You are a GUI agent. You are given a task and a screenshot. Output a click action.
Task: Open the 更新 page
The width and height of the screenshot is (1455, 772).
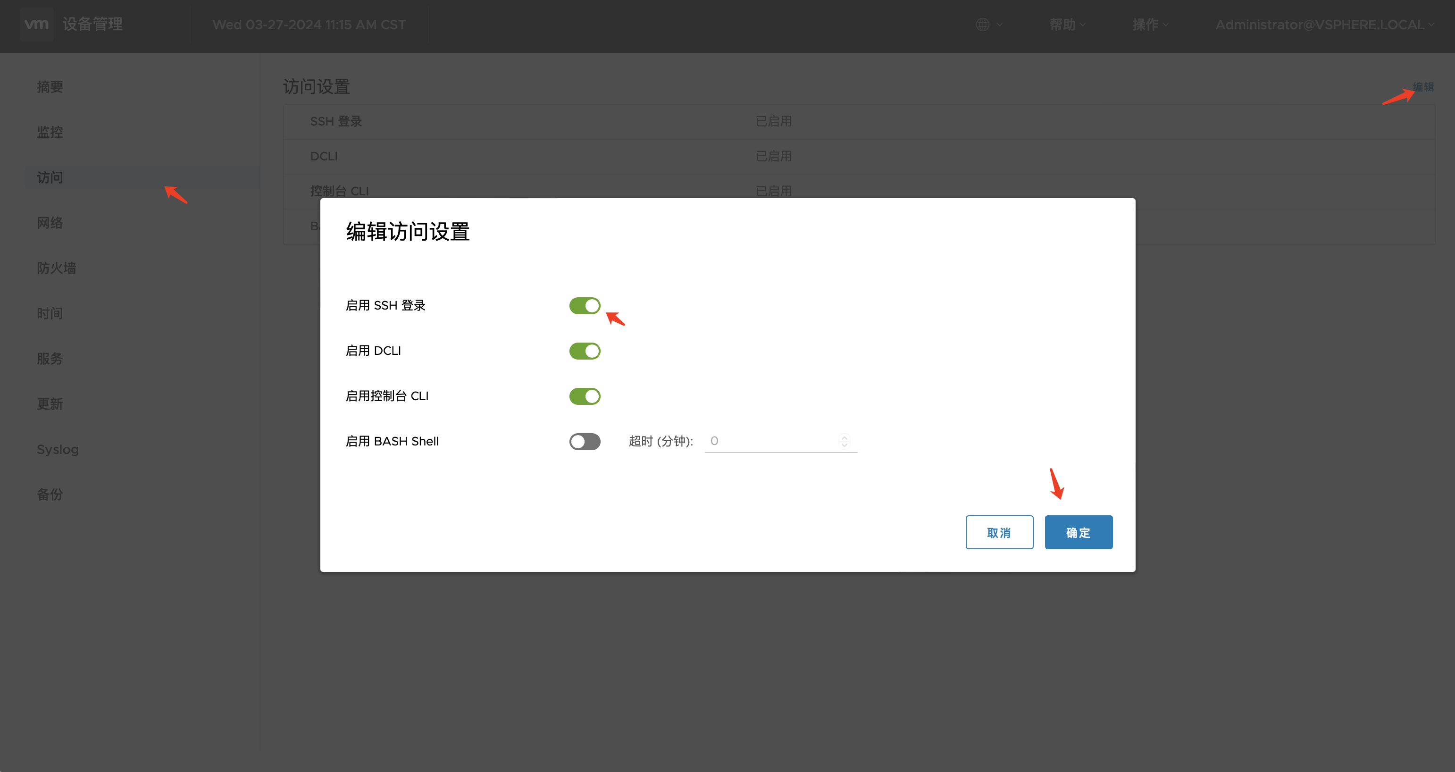pos(50,404)
